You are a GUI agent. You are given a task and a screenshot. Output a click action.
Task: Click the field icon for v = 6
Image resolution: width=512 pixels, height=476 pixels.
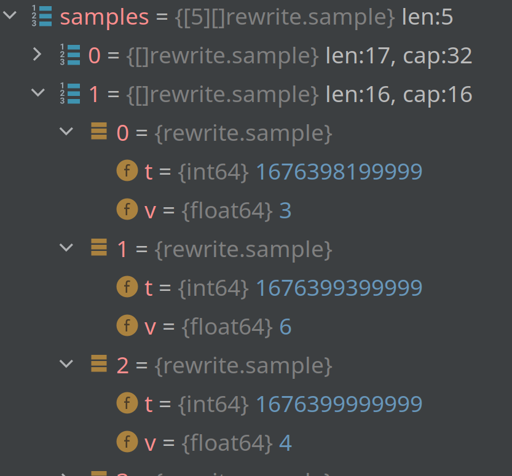[127, 325]
